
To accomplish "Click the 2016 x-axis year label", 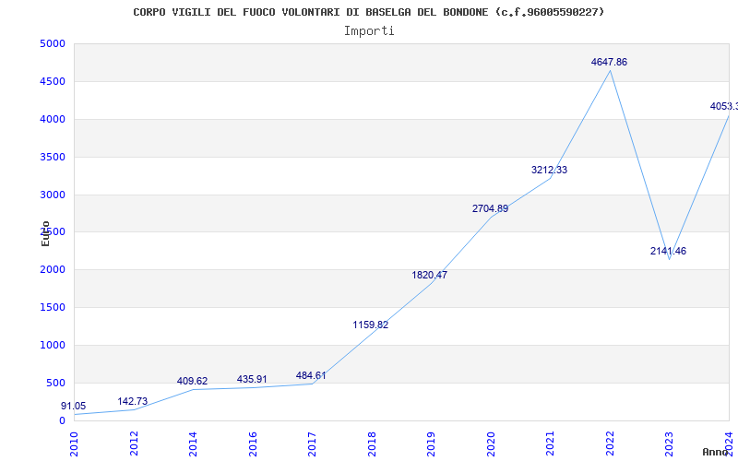I will pyautogui.click(x=253, y=444).
